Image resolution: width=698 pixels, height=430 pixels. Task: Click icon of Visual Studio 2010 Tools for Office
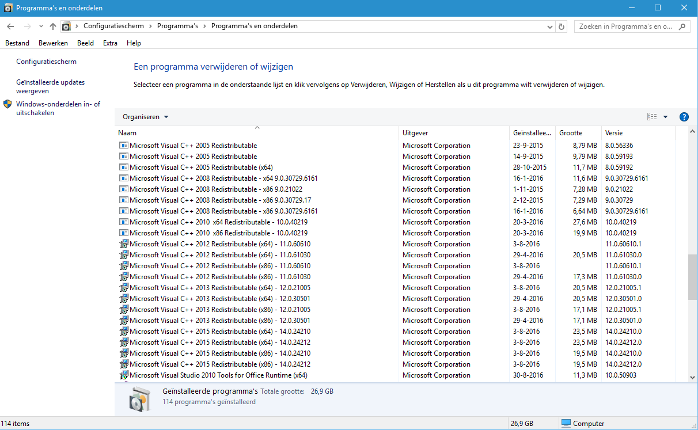[x=124, y=375]
